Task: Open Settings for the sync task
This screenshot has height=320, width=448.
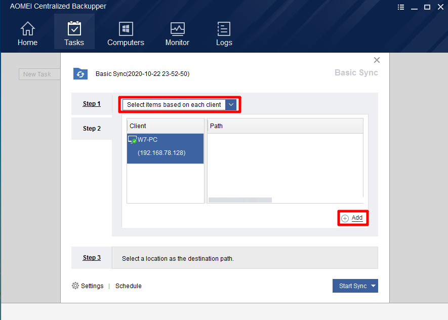Action: point(92,286)
